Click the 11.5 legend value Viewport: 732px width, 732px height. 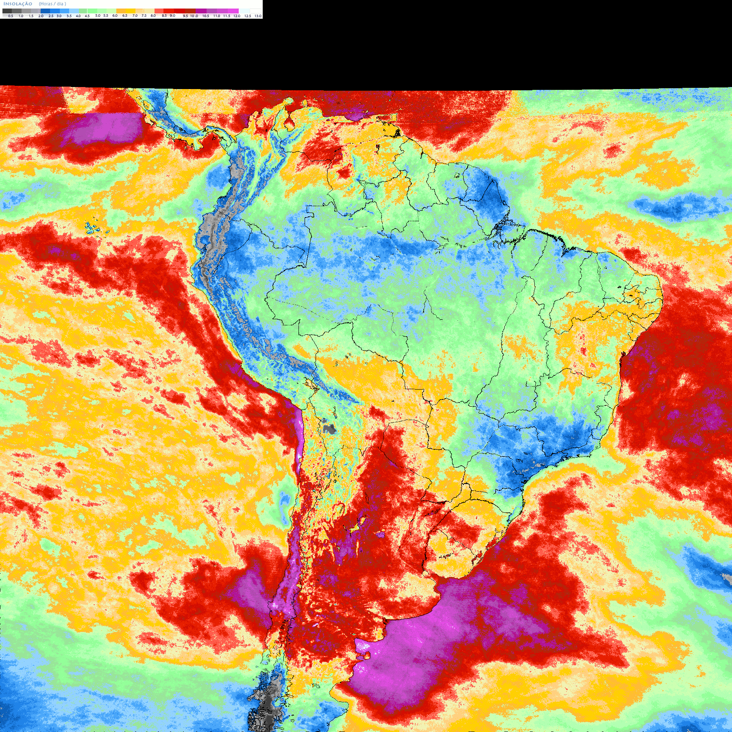coord(227,16)
